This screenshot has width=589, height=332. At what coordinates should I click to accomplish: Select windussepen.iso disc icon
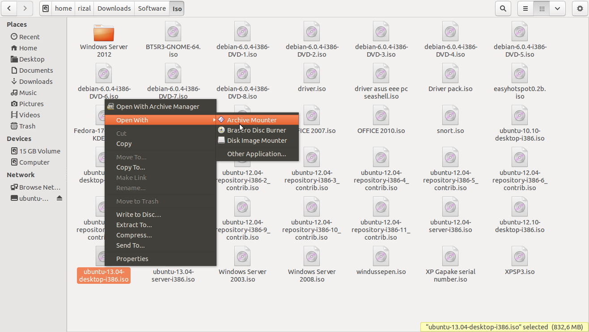click(x=381, y=256)
